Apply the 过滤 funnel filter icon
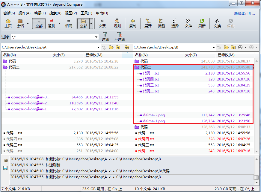Screen dimensions: 261x192 pos(105,36)
